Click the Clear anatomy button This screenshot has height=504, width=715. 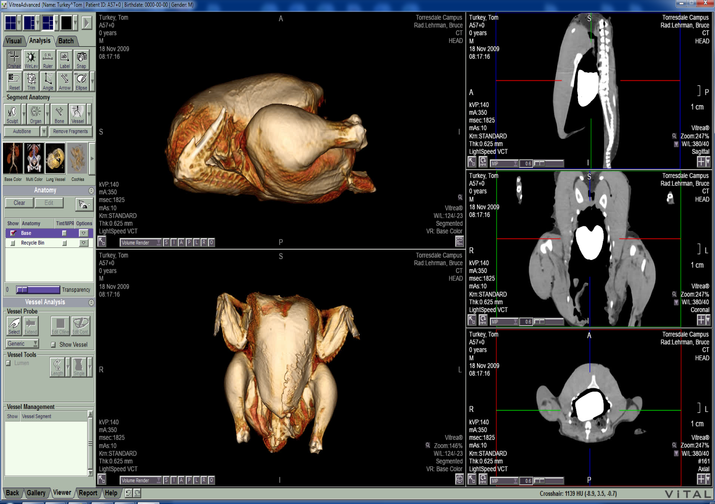[19, 203]
